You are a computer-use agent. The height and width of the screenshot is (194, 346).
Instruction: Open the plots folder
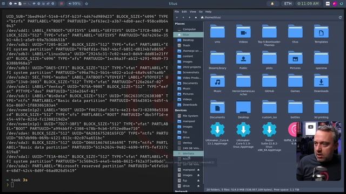[269, 60]
